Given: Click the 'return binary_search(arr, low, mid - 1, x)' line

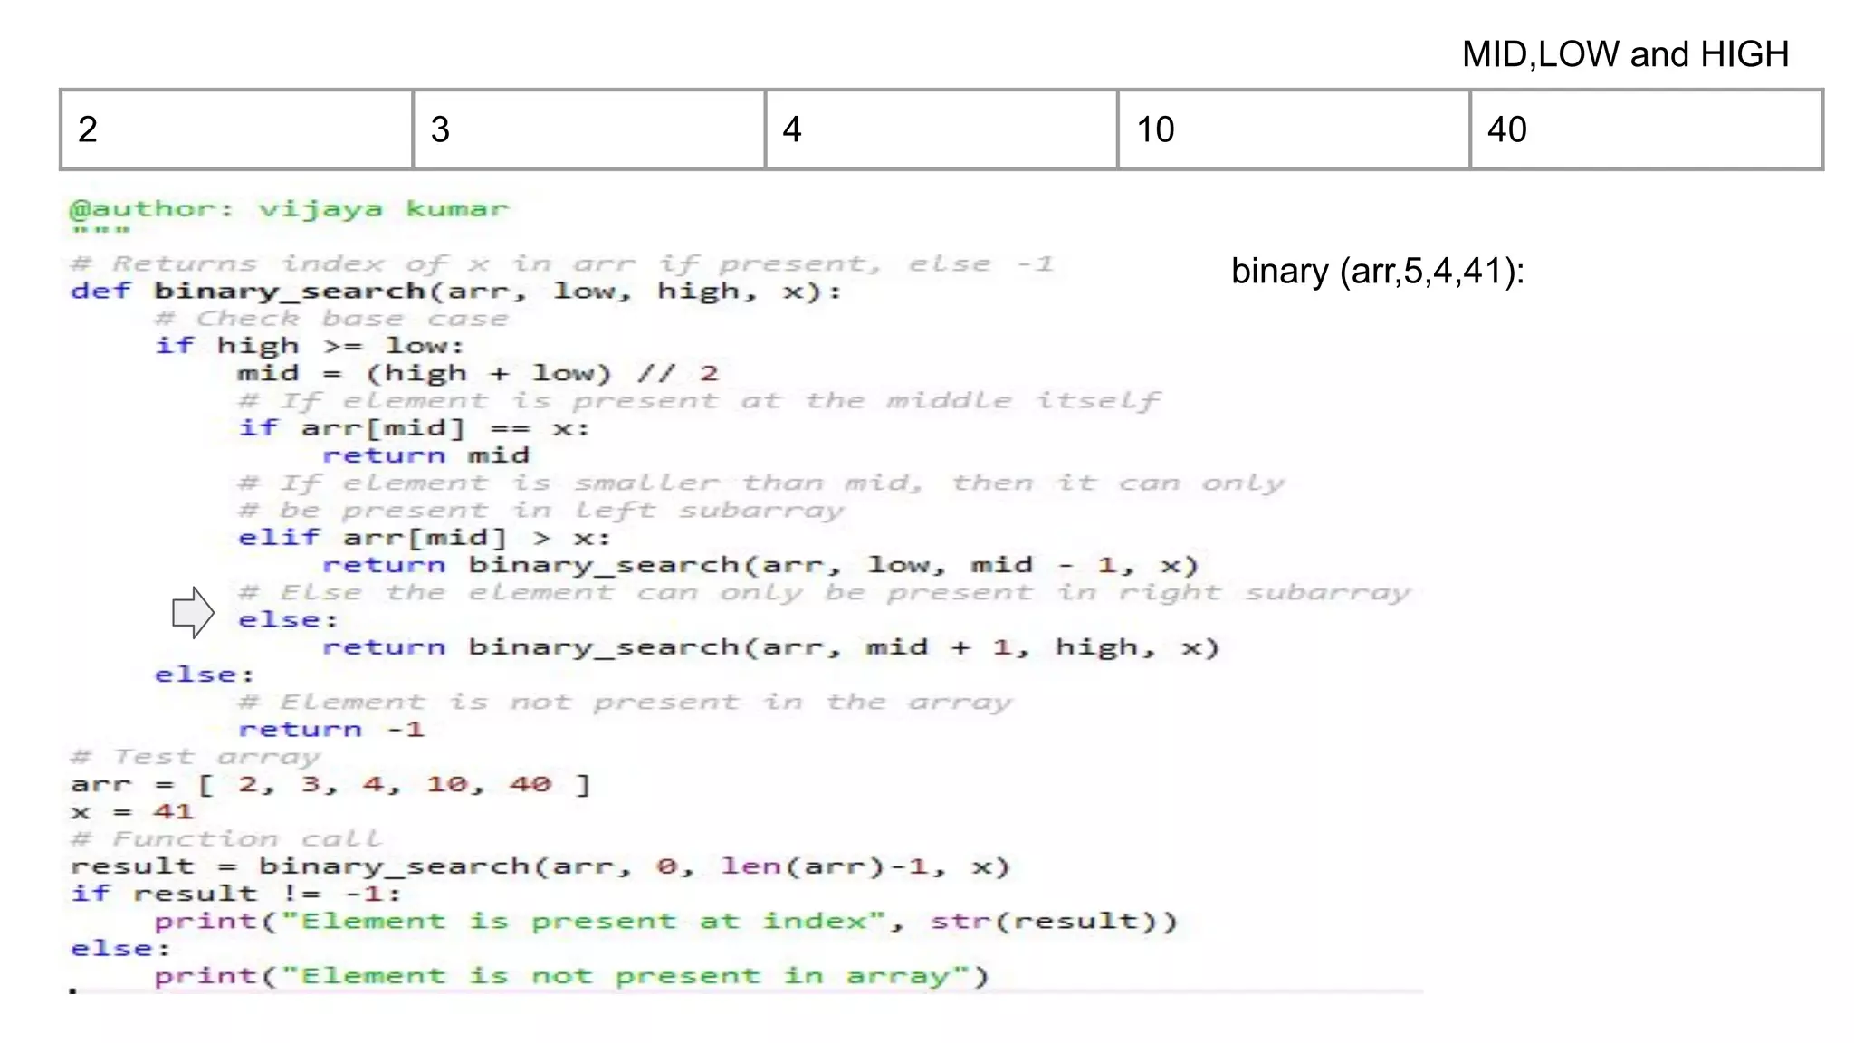Looking at the screenshot, I should click(x=760, y=566).
